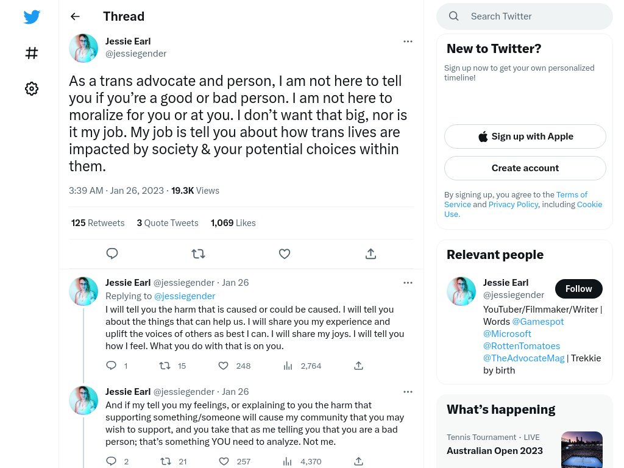
Task: Retweet the reply with 15 retweets
Action: [165, 366]
